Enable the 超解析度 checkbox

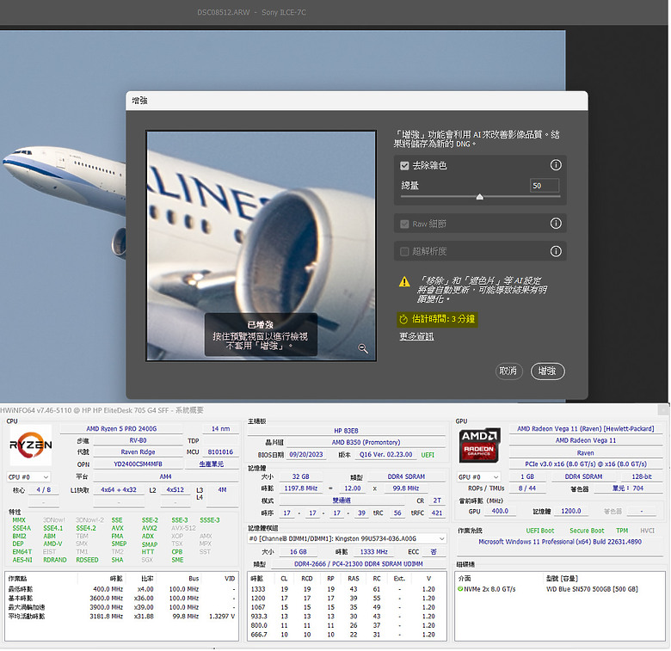(405, 251)
